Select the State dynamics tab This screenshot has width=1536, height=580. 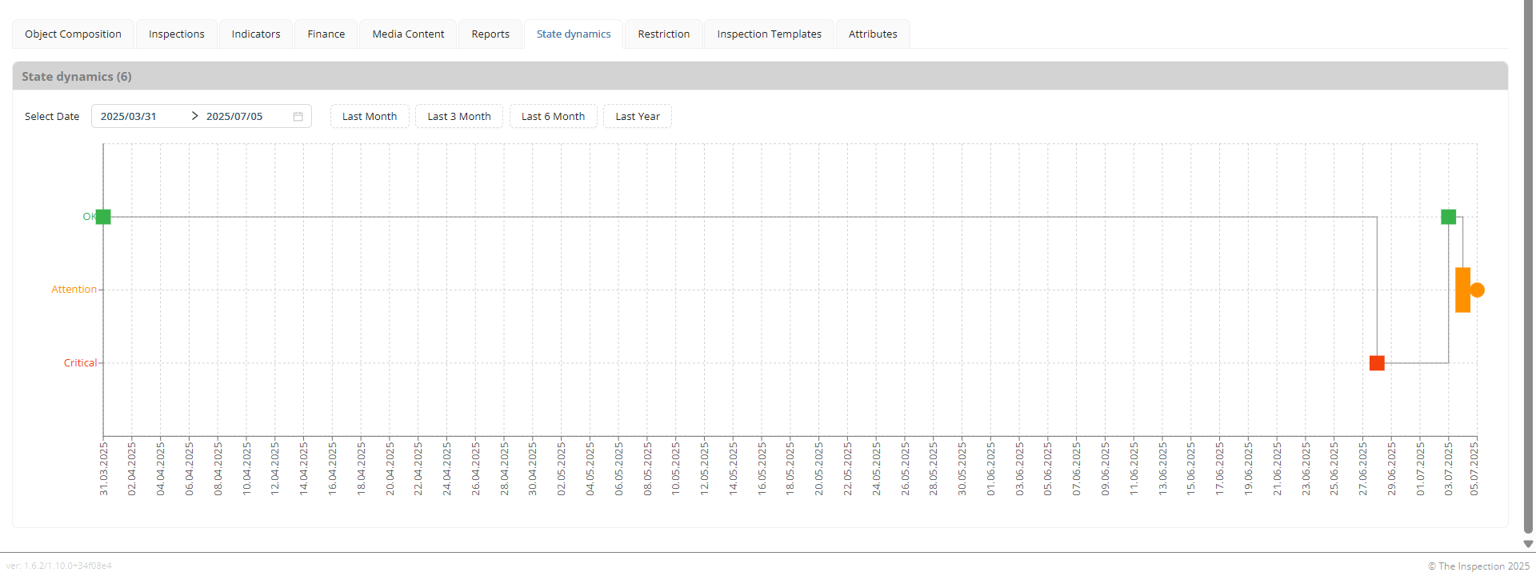click(574, 34)
